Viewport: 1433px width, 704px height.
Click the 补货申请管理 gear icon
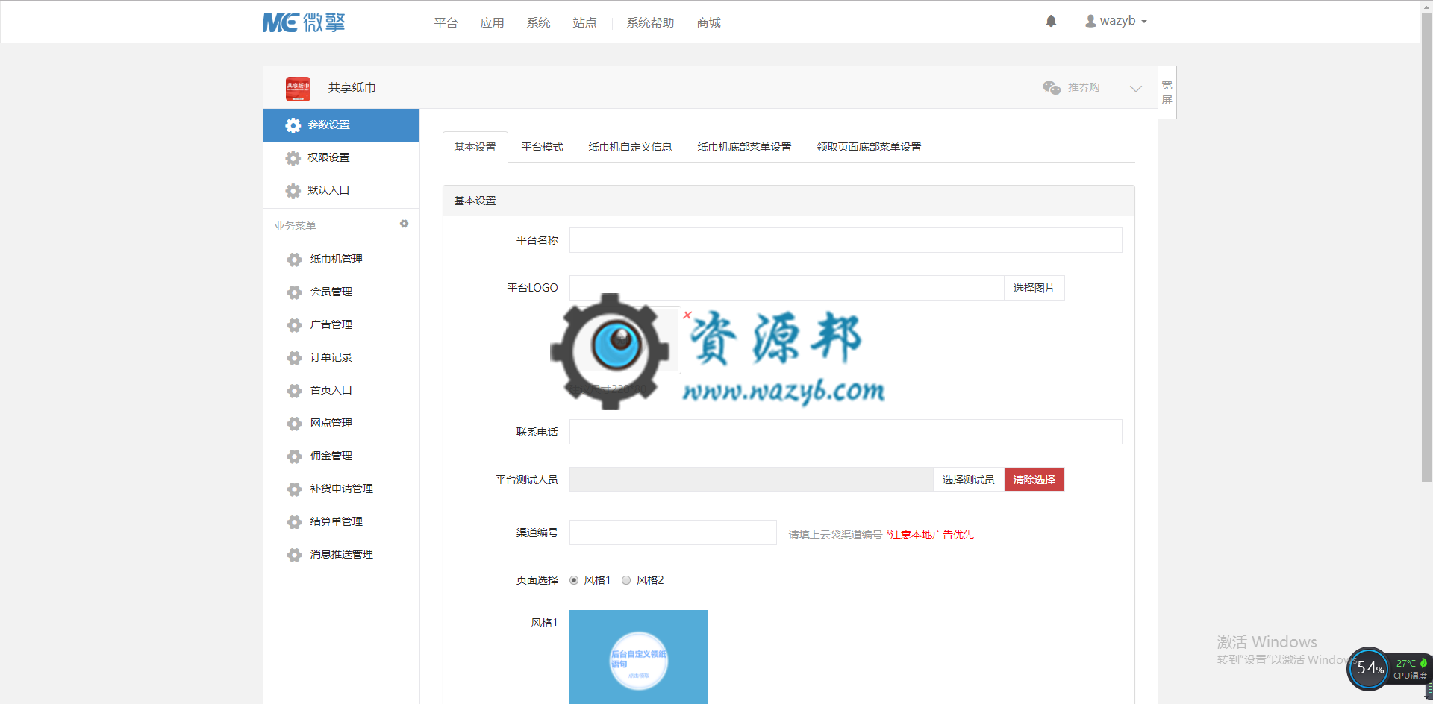tap(295, 489)
